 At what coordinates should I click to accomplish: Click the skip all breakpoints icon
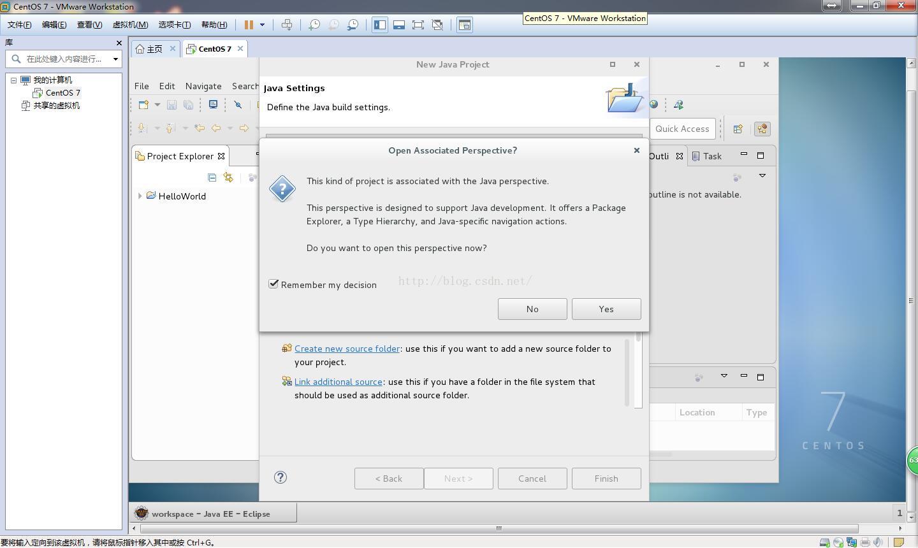pos(238,105)
